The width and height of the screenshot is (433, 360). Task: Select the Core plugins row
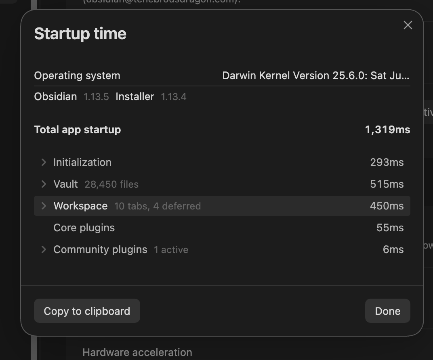click(x=222, y=228)
